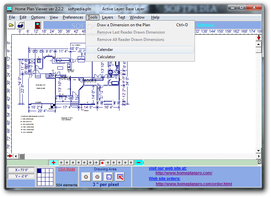Click the Y = -2' 0" coordinate field
The height and width of the screenshot is (197, 271).
pyautogui.click(x=21, y=176)
